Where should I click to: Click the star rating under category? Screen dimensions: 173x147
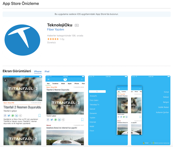53,39
